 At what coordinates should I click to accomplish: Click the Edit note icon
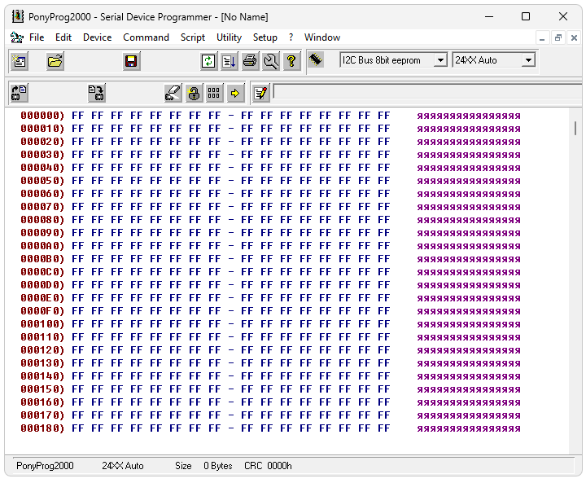coord(260,93)
